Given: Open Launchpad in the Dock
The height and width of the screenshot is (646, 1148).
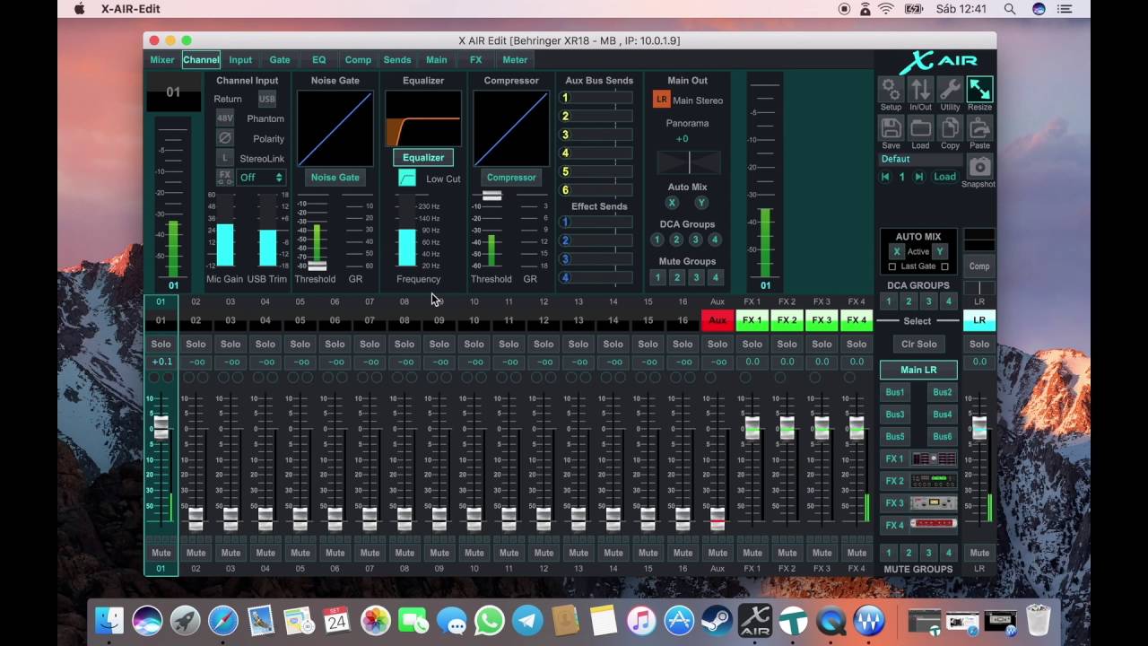Looking at the screenshot, I should point(186,620).
